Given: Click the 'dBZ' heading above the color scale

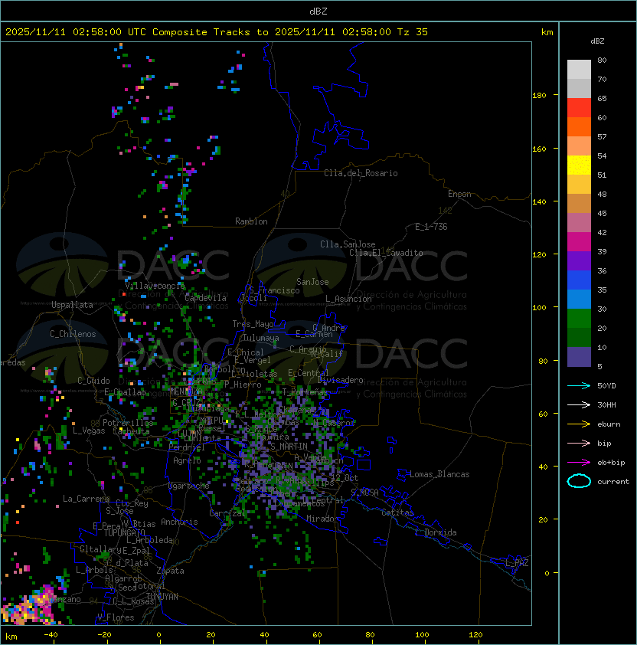Looking at the screenshot, I should click(x=597, y=41).
